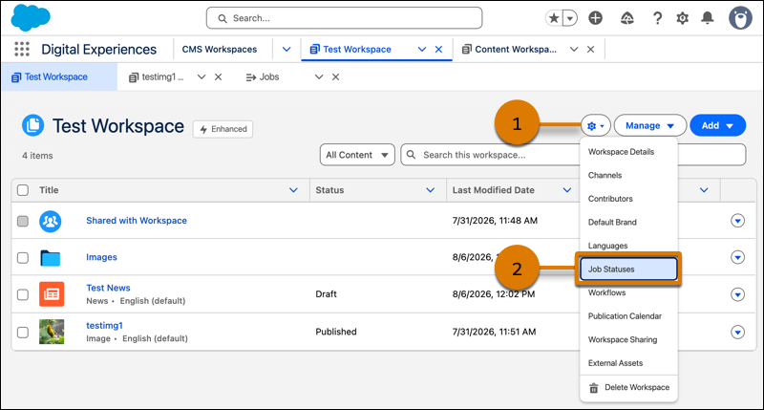The height and width of the screenshot is (410, 764).
Task: Close the testimg1 subtab
Action: (x=219, y=77)
